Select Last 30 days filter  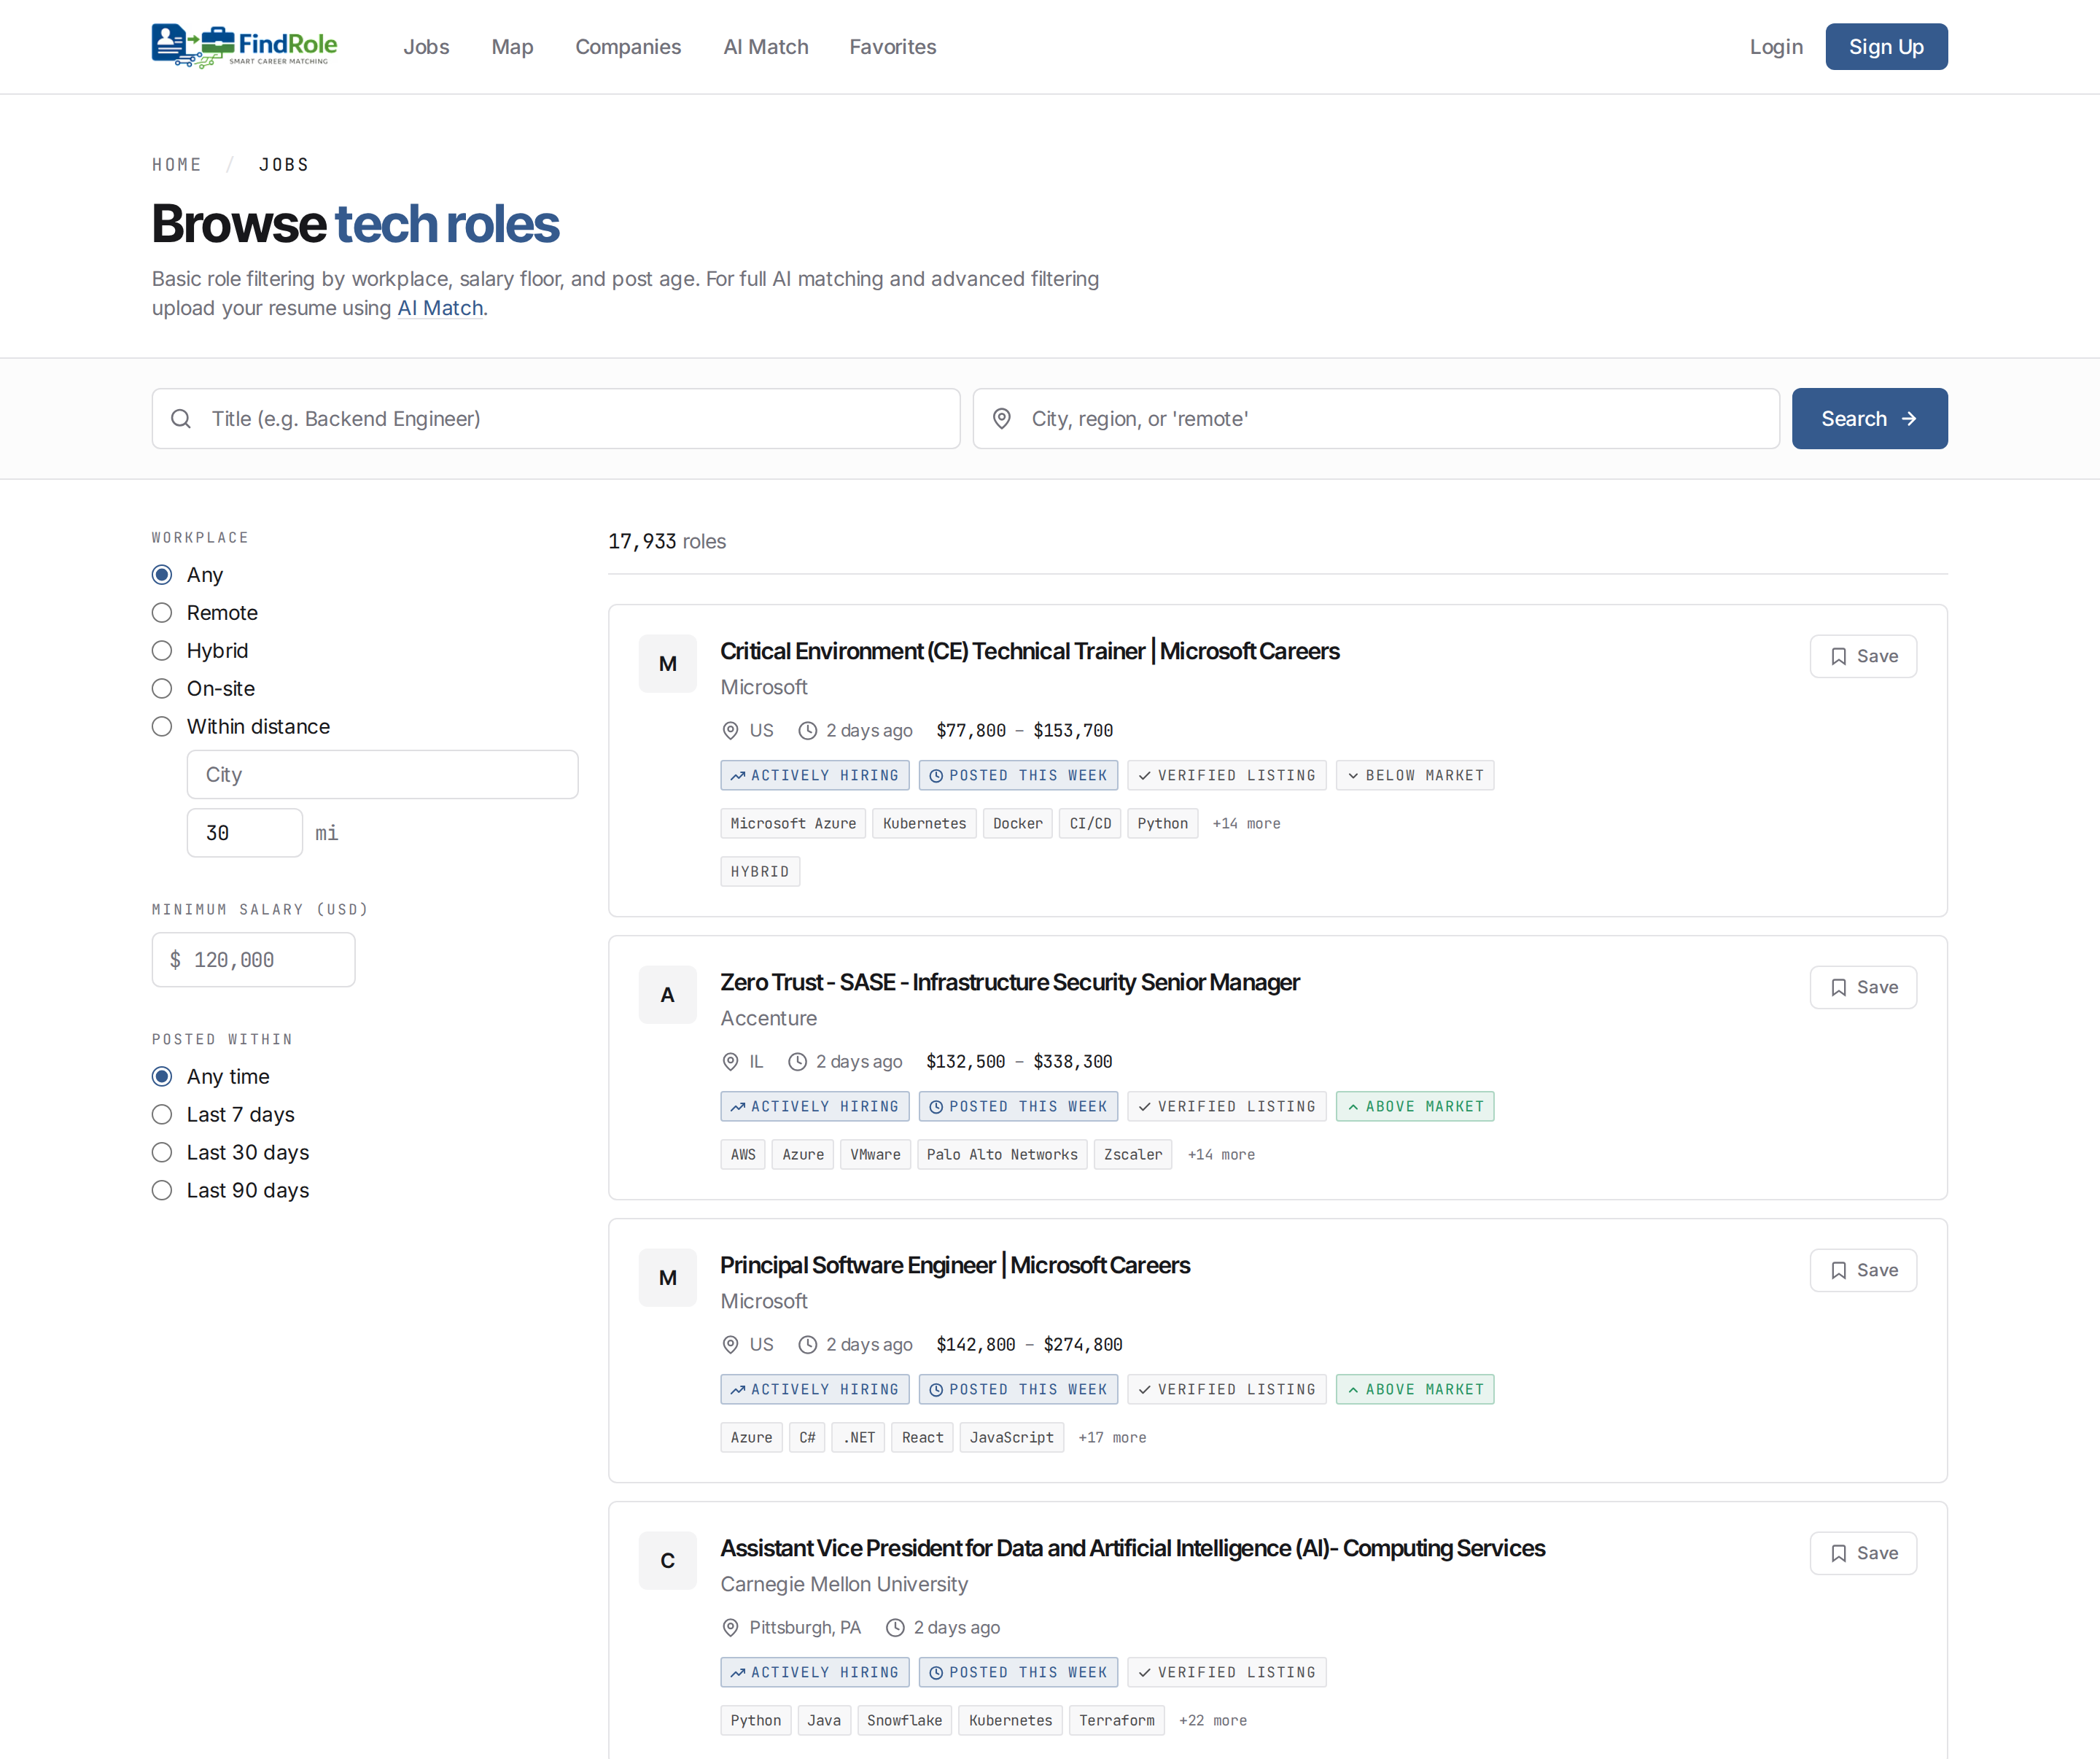pyautogui.click(x=162, y=1153)
